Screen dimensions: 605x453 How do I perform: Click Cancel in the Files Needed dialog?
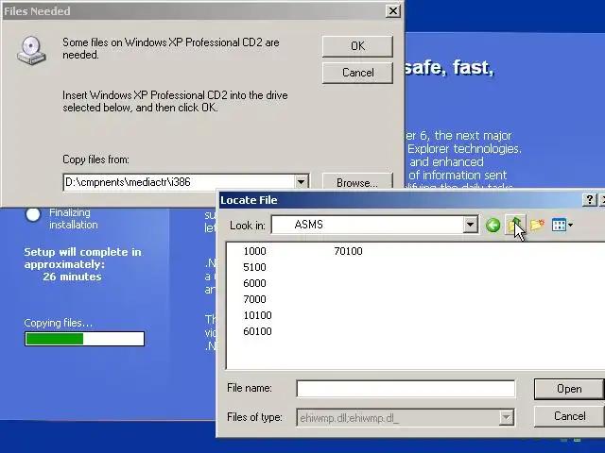tap(357, 73)
